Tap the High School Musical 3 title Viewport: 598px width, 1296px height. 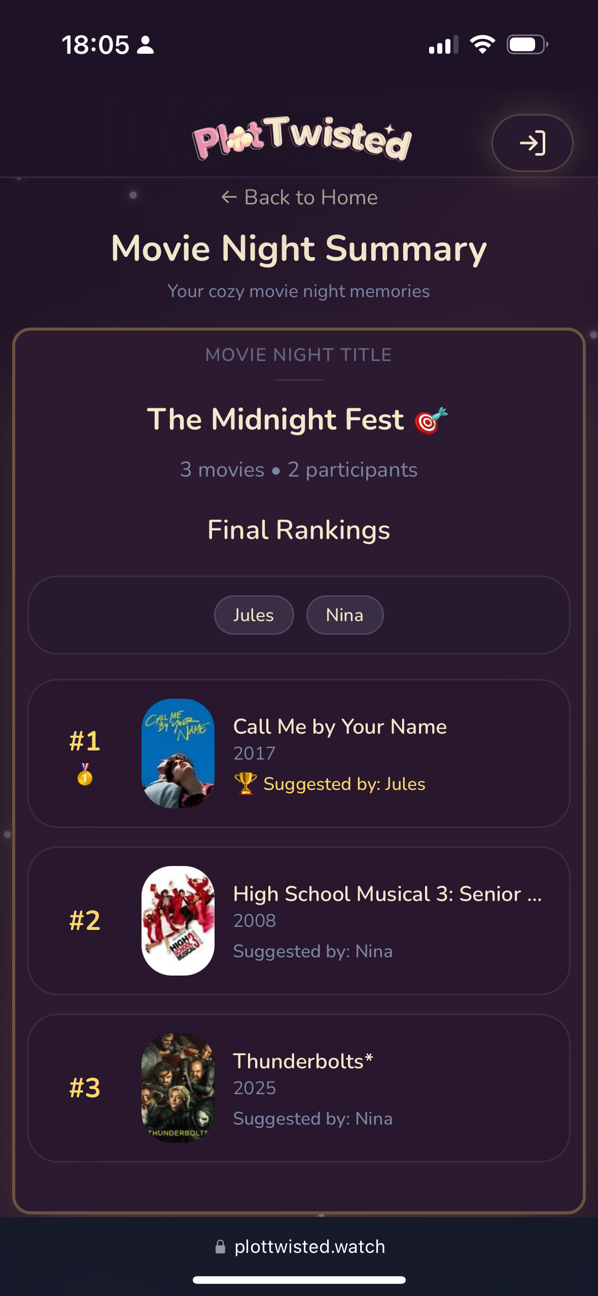(x=387, y=894)
